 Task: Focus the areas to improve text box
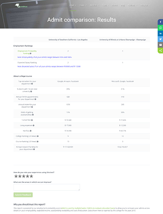tap(47, 187)
